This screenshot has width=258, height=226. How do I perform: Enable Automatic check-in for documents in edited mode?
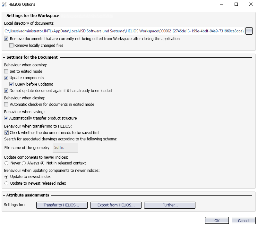[x=6, y=105]
